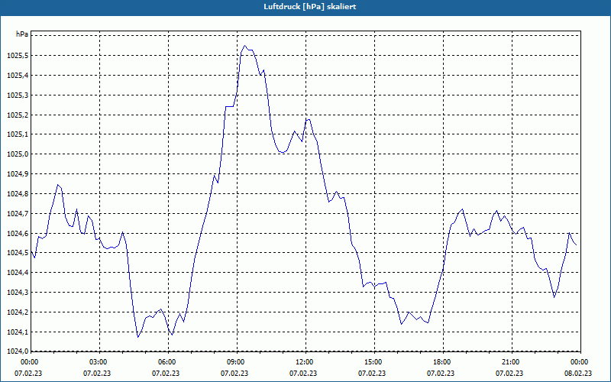
Task: Click the 12:00 time label
Action: [x=305, y=362]
